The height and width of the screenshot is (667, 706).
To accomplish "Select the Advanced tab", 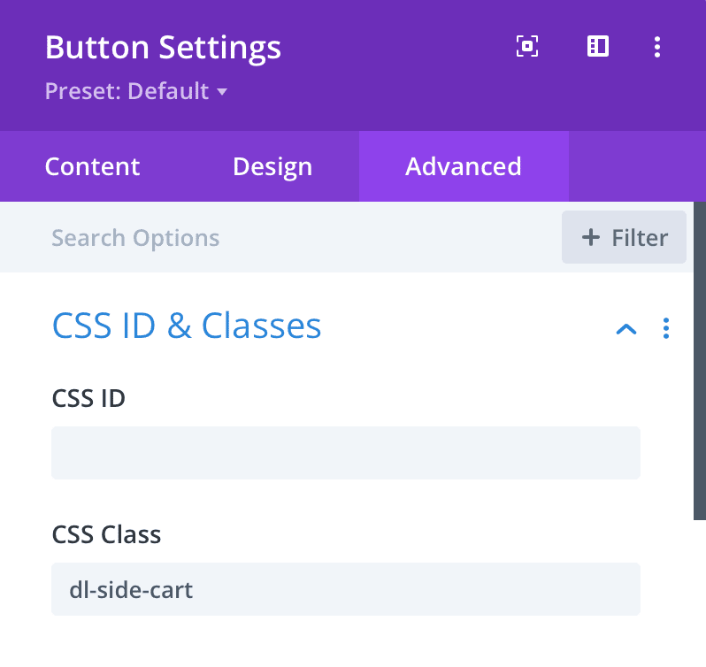I will (464, 166).
